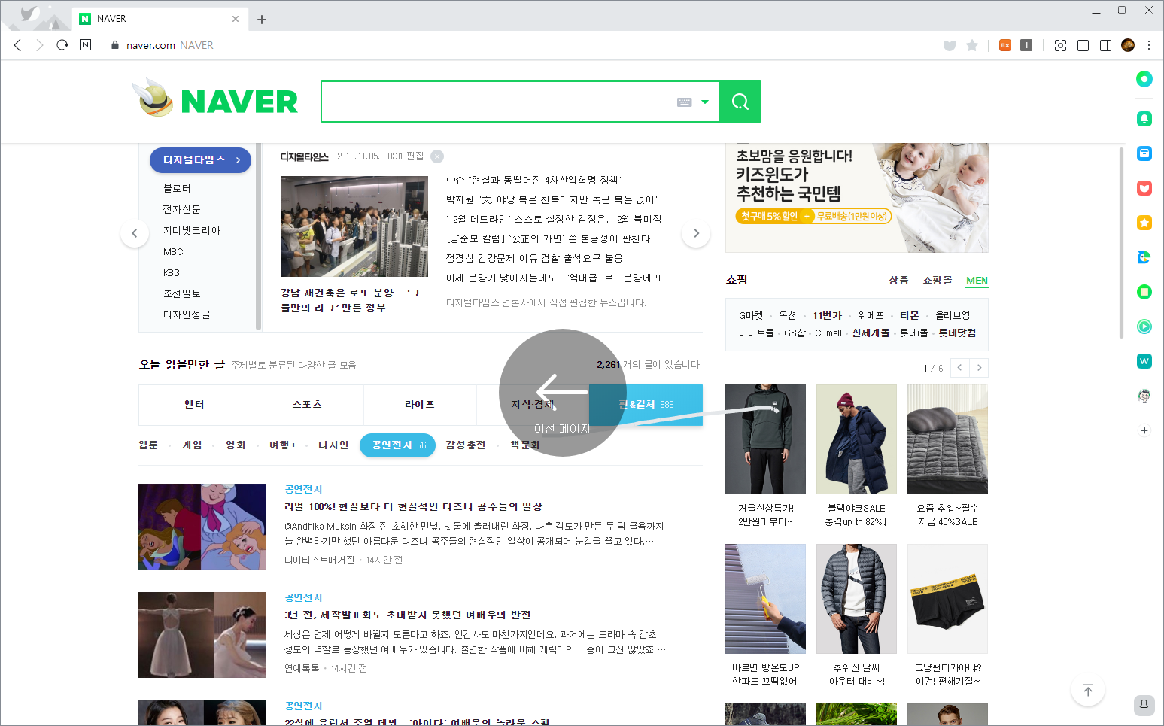The image size is (1164, 726).
Task: Click the 조선일보 publisher link
Action: pyautogui.click(x=181, y=293)
